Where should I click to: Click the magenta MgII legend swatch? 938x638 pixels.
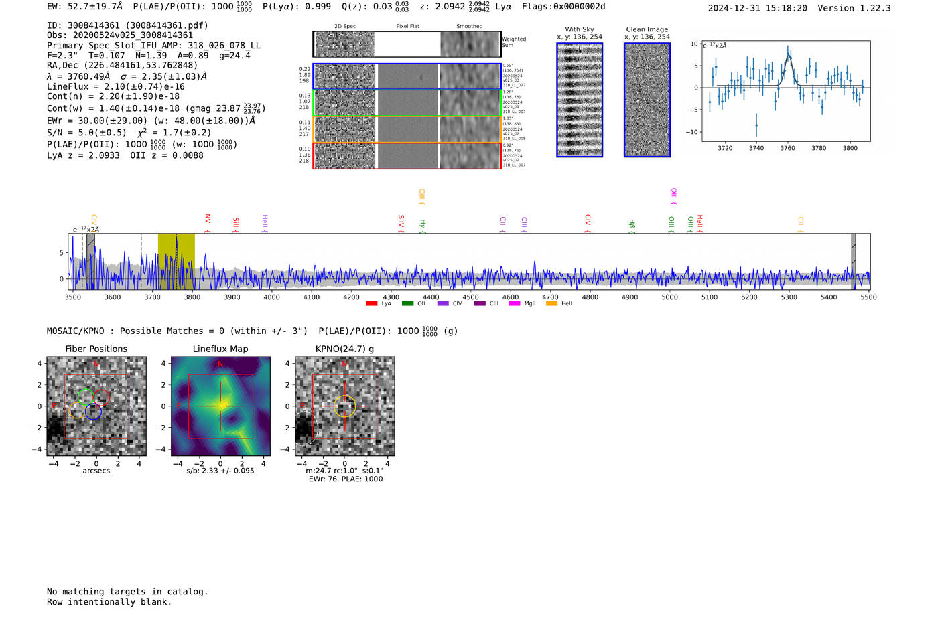click(x=515, y=303)
